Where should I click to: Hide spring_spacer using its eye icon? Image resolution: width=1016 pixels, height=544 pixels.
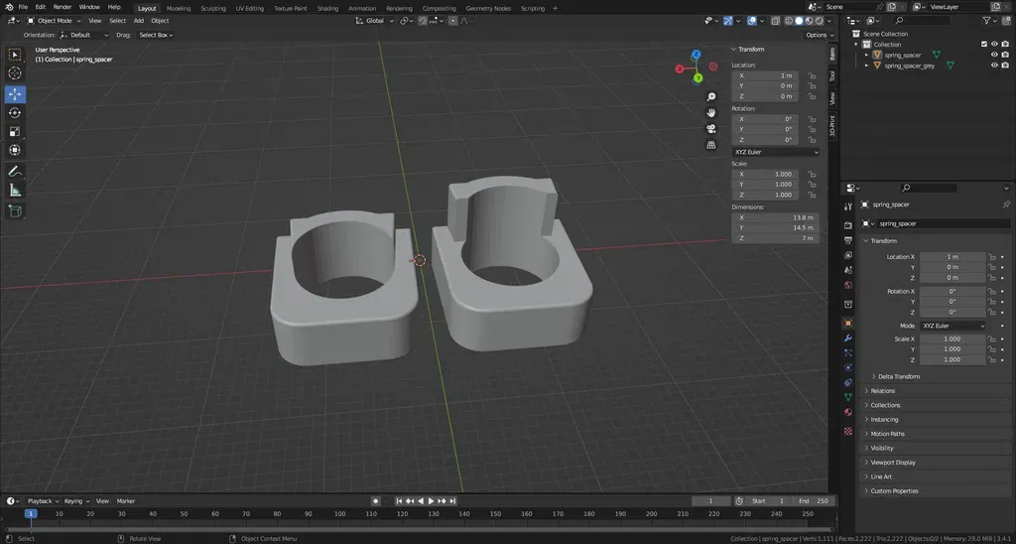click(994, 55)
